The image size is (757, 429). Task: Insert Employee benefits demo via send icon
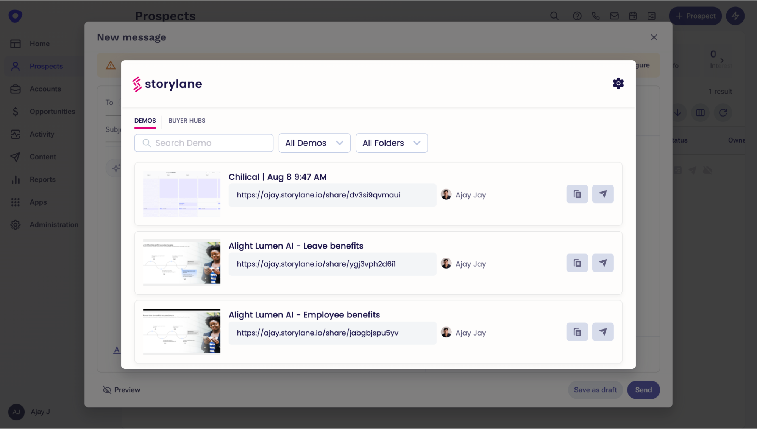coord(602,332)
